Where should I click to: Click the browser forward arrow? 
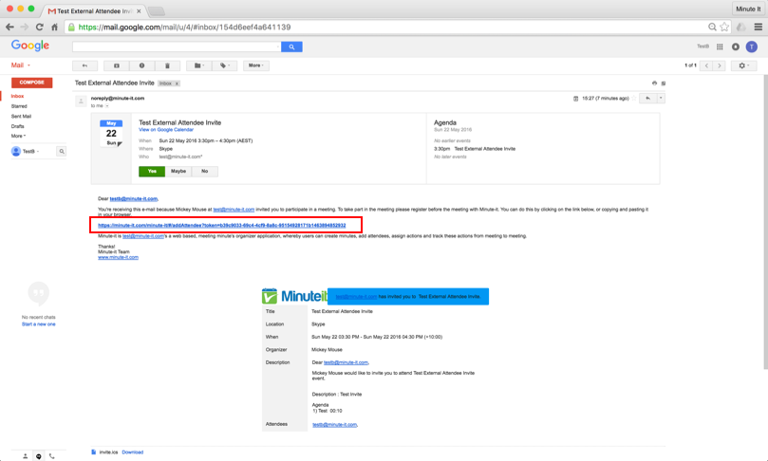[25, 27]
